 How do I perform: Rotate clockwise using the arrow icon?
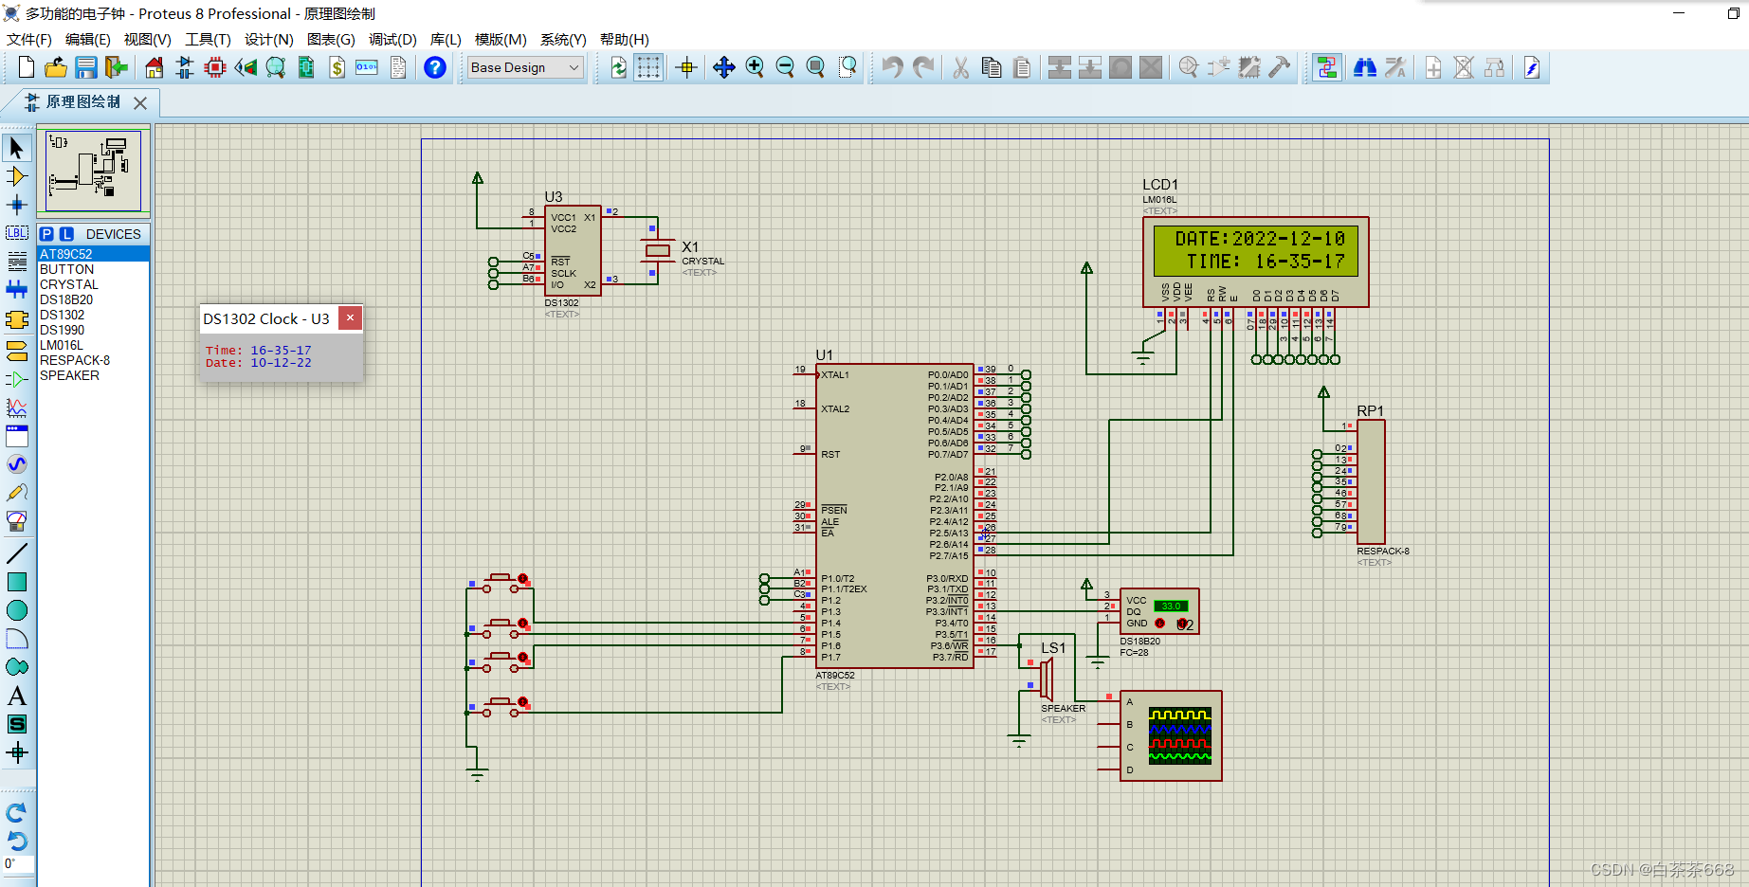click(16, 813)
